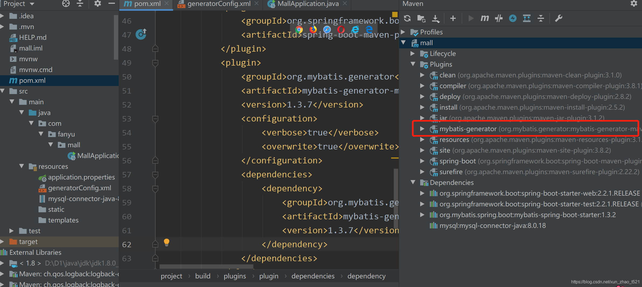The height and width of the screenshot is (287, 642).
Task: Add a Maven project with the plus icon
Action: tap(453, 18)
